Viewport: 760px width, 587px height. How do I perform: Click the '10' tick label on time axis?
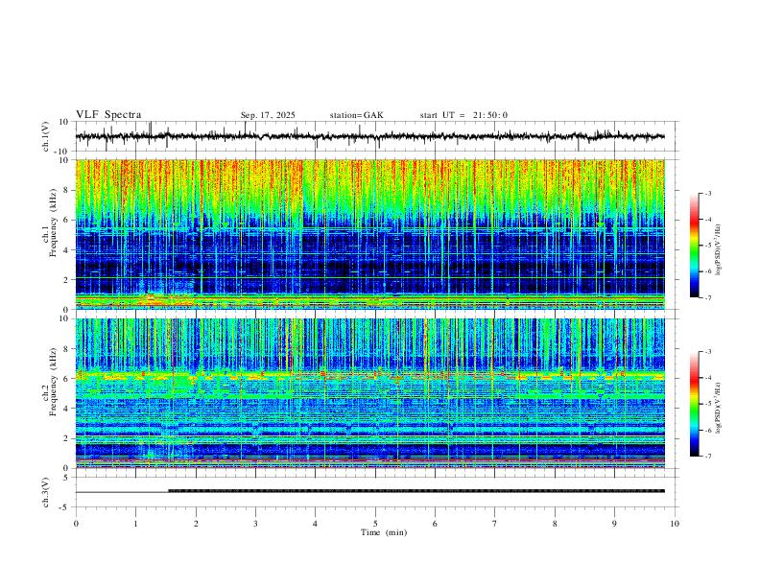point(675,524)
